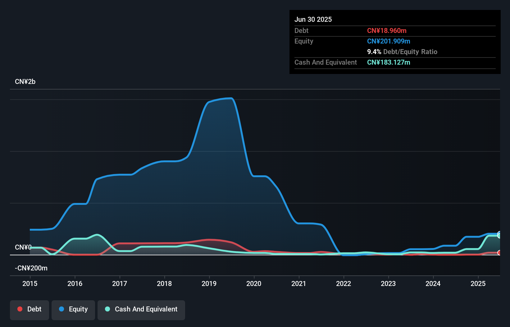This screenshot has height=327, width=510.
Task: Open the Debt/Equity Ratio detail row
Action: point(402,52)
